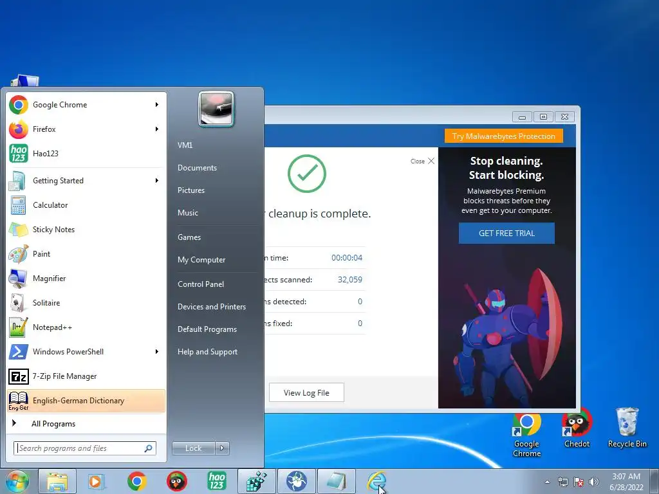Viewport: 659px width, 494px height.
Task: Select Recycle Bin desktop icon
Action: 627,428
